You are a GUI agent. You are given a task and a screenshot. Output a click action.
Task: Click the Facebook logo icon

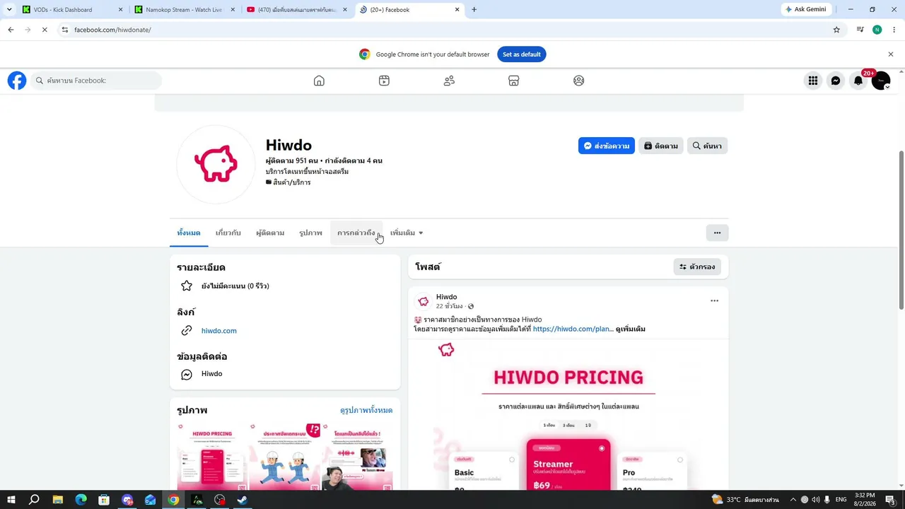[x=17, y=81]
